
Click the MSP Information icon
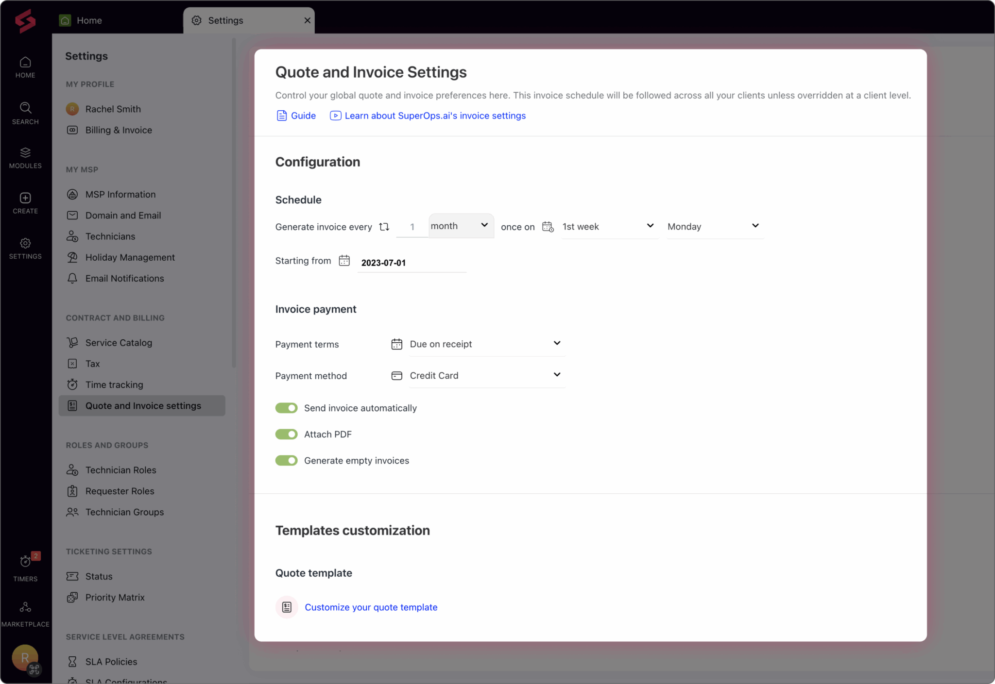click(72, 194)
